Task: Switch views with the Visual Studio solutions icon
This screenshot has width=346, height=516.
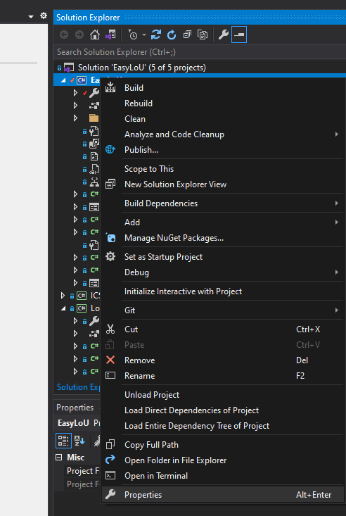Action: point(110,34)
